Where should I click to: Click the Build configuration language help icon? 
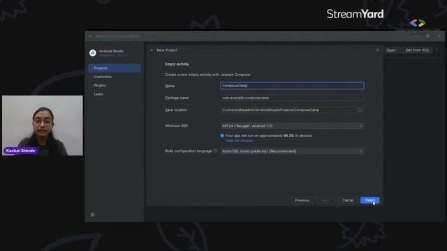click(x=215, y=151)
